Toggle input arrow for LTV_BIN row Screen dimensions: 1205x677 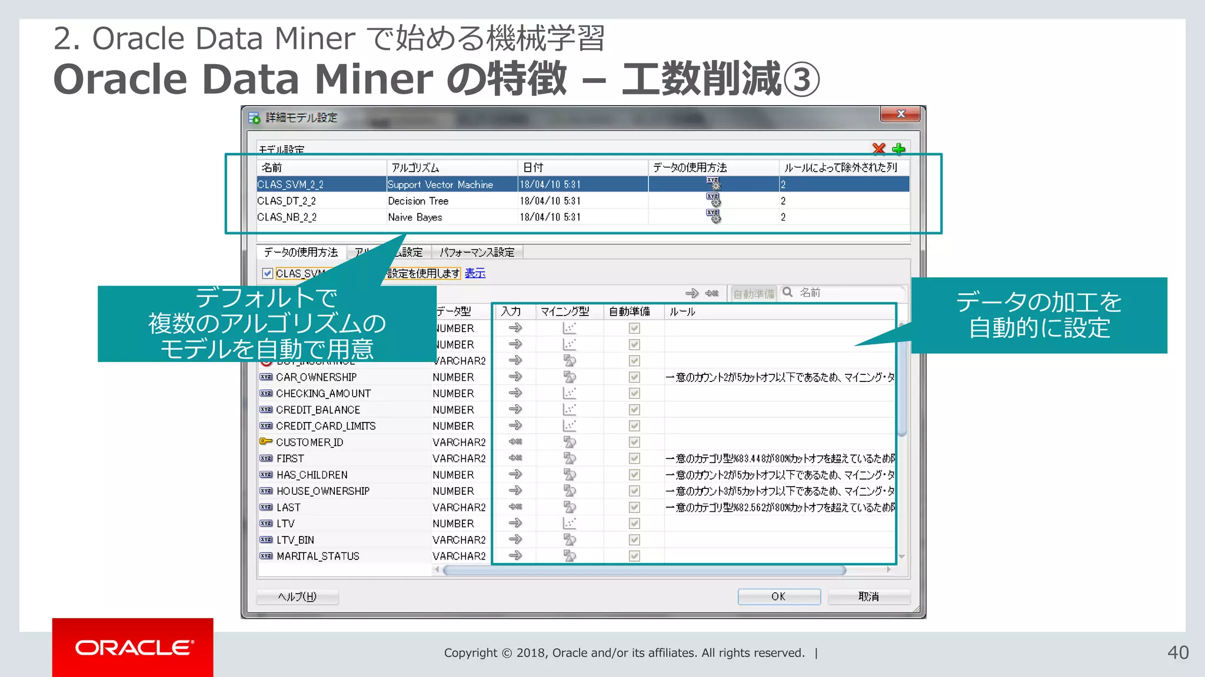pyautogui.click(x=515, y=539)
